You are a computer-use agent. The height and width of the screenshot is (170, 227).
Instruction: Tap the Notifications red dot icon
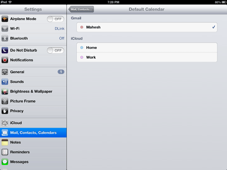click(5, 60)
